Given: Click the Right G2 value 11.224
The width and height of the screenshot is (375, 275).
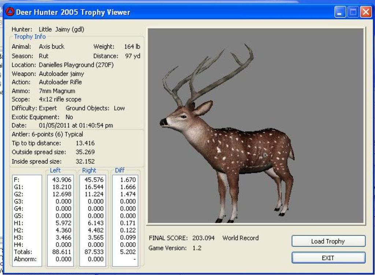Looking at the screenshot, I should point(94,194).
